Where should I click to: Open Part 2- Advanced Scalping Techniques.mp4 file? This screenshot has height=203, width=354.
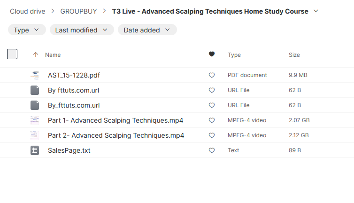(x=116, y=135)
